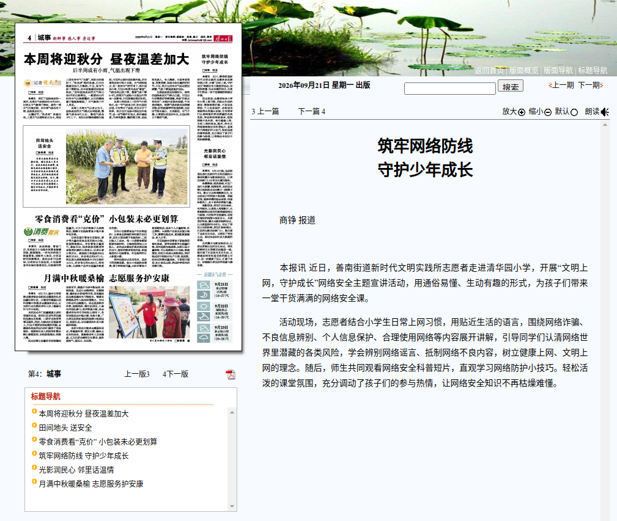Start read-aloud with the 朗读 speaker icon

605,112
